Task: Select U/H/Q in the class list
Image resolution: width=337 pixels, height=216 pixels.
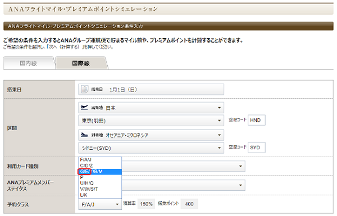Action: [x=100, y=183]
